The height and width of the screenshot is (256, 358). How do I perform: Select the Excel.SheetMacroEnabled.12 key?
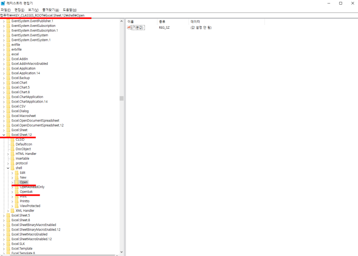(x=31, y=239)
